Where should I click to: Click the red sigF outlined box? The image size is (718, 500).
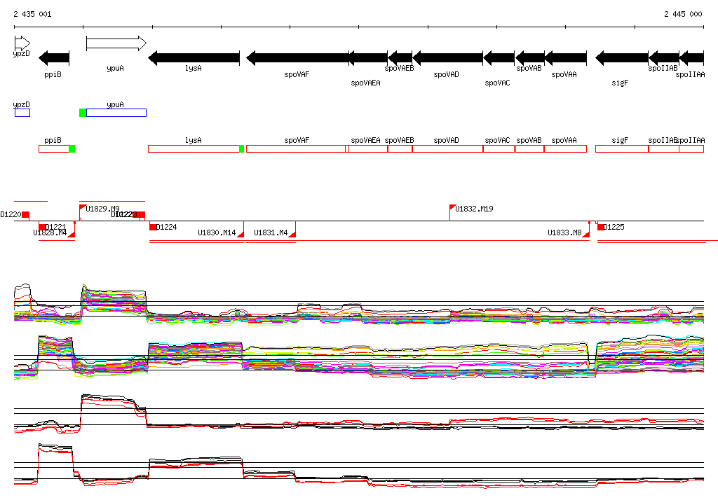point(622,148)
